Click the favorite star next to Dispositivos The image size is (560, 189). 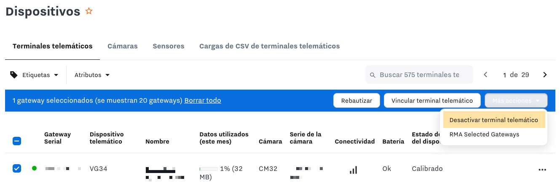tap(89, 11)
